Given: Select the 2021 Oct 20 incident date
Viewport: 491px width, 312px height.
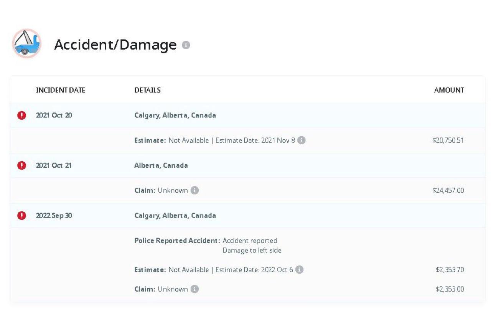Looking at the screenshot, I should pos(54,115).
